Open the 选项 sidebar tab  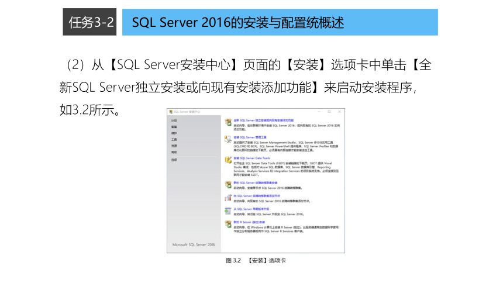point(174,160)
